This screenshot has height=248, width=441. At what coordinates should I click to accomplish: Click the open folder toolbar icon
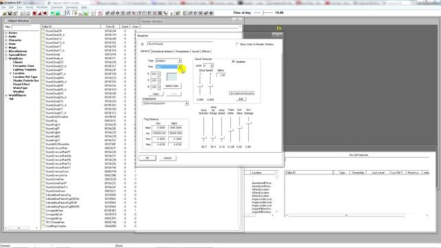point(5,13)
